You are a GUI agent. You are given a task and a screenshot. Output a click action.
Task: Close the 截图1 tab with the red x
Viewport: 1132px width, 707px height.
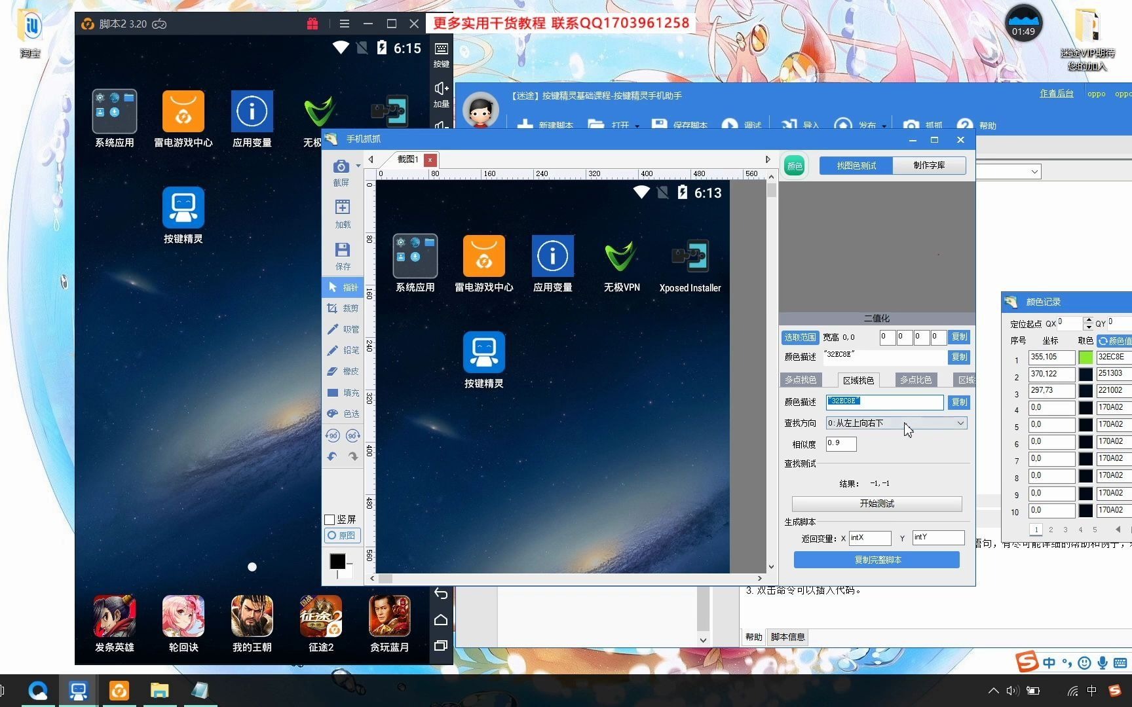[430, 160]
